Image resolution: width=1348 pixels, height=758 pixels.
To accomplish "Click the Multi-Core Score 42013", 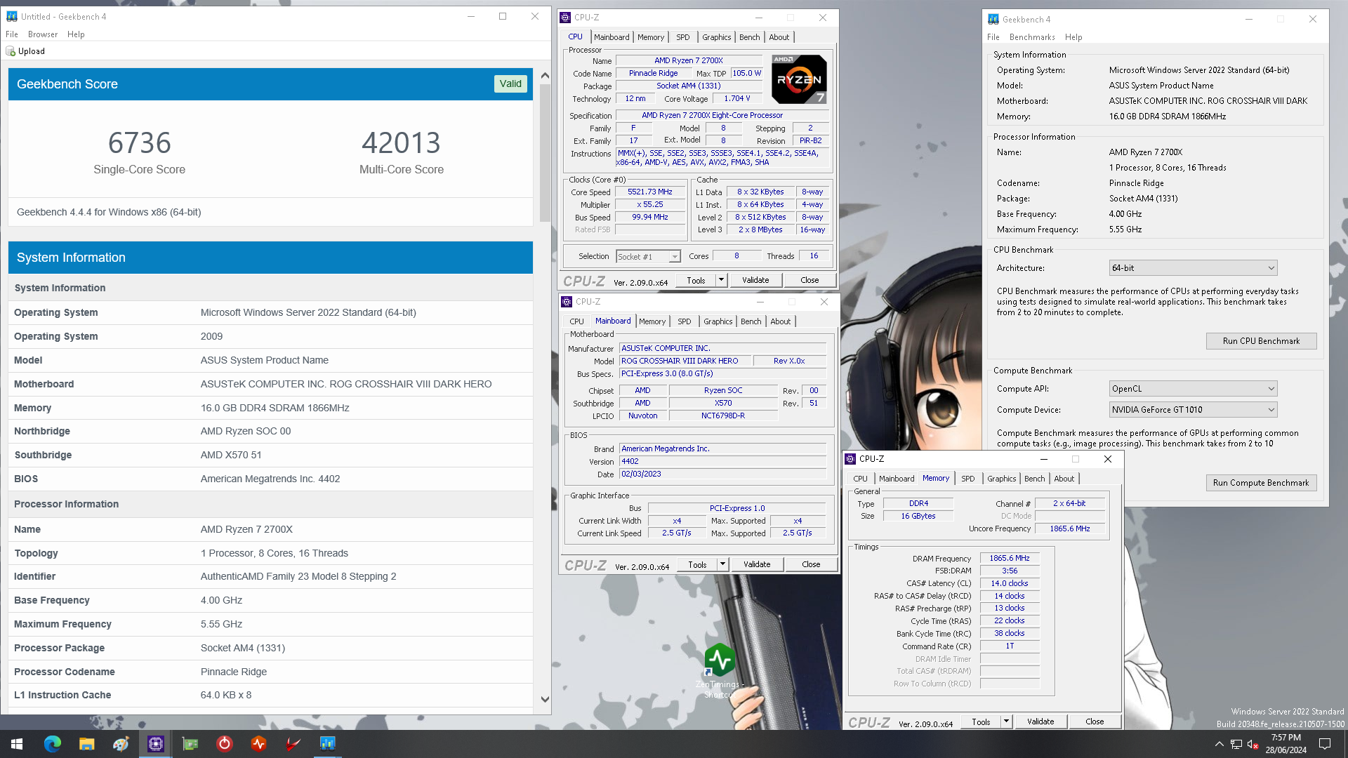I will pos(401,143).
